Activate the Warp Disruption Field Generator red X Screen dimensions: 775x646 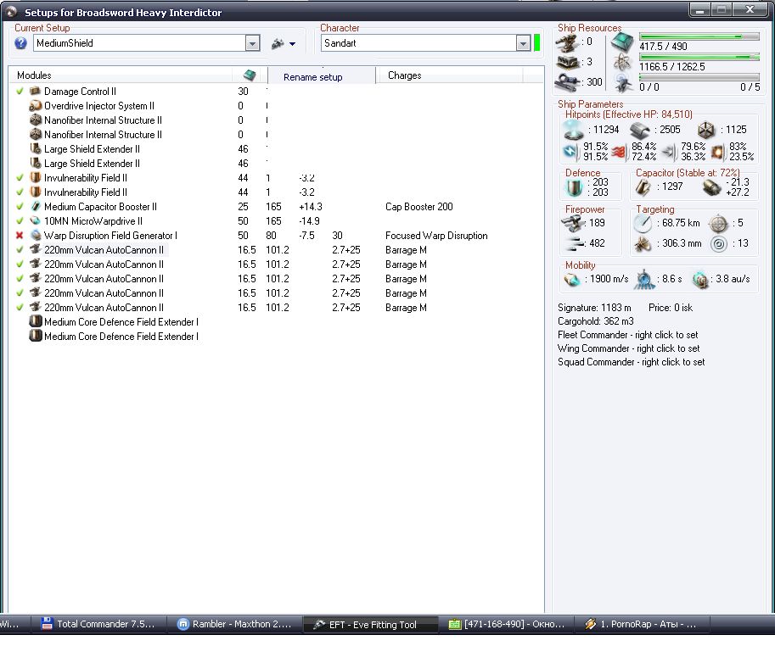20,236
